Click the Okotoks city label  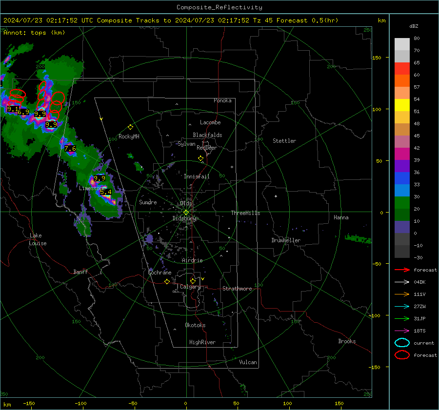tap(195, 325)
